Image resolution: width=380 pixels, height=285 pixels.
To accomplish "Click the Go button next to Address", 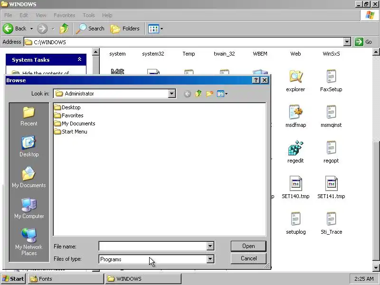I will tap(363, 42).
